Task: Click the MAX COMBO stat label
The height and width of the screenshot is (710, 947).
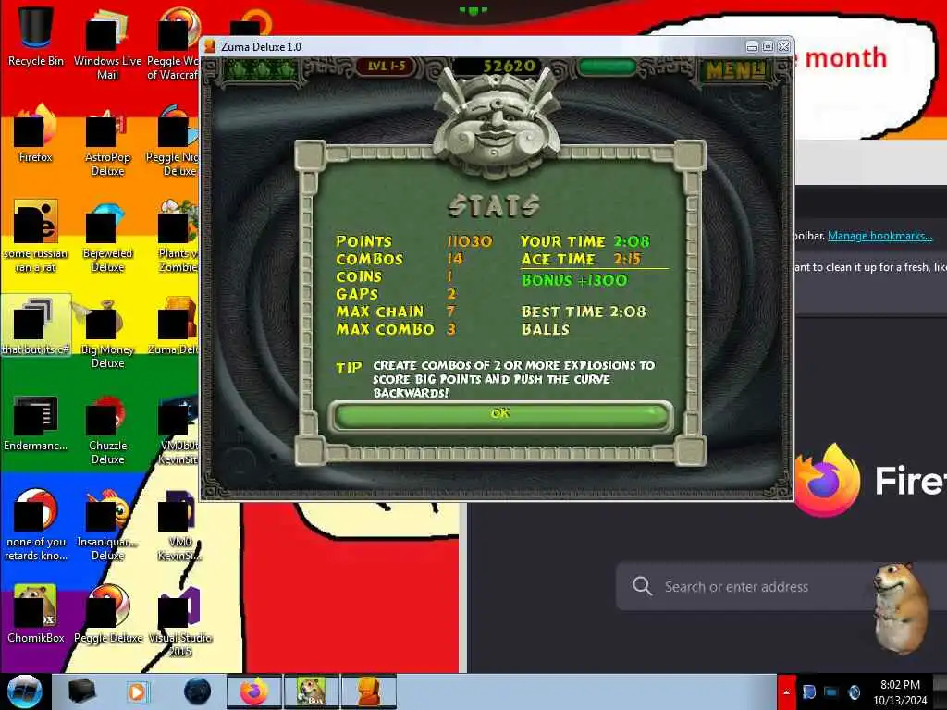Action: click(386, 330)
